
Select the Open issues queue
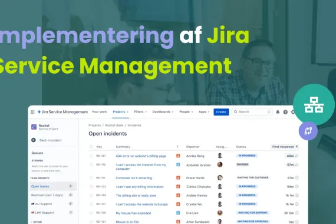(53, 186)
